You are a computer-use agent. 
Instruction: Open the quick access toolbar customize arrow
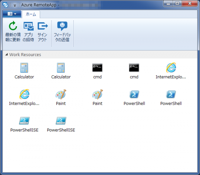[x=15, y=6]
